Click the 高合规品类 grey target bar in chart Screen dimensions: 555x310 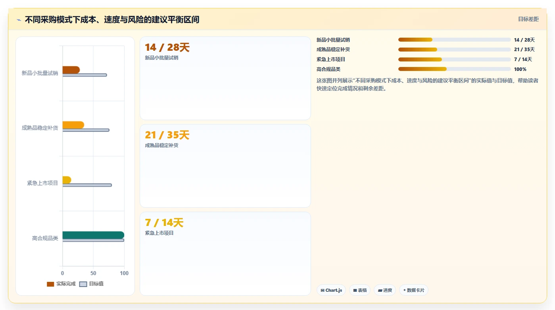tap(93, 240)
